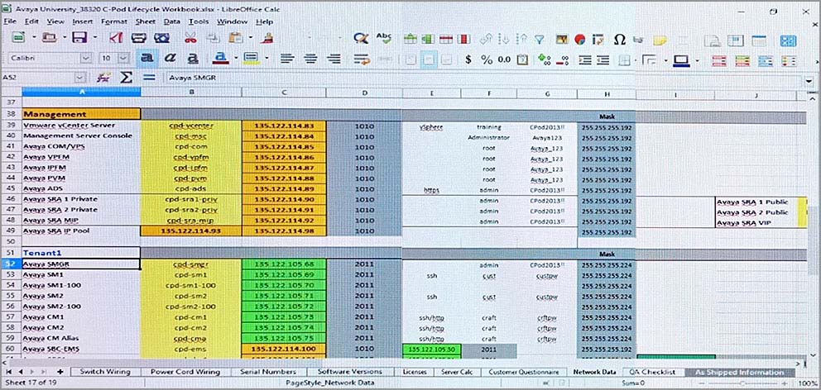Image resolution: width=821 pixels, height=390 pixels.
Task: Insert rows above icon
Action: pyautogui.click(x=410, y=39)
